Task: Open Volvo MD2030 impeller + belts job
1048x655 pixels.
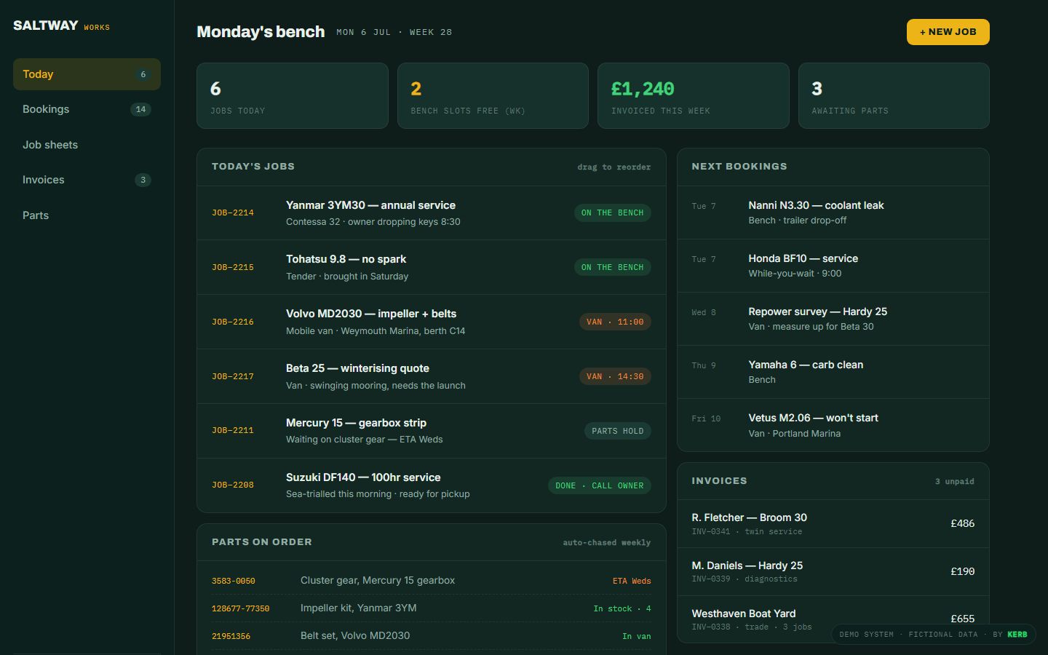Action: [x=432, y=322]
